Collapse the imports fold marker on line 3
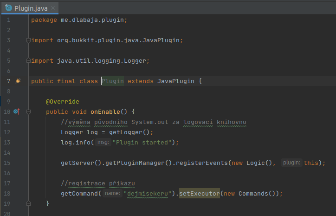This screenshot has width=336, height=216. (x=28, y=40)
